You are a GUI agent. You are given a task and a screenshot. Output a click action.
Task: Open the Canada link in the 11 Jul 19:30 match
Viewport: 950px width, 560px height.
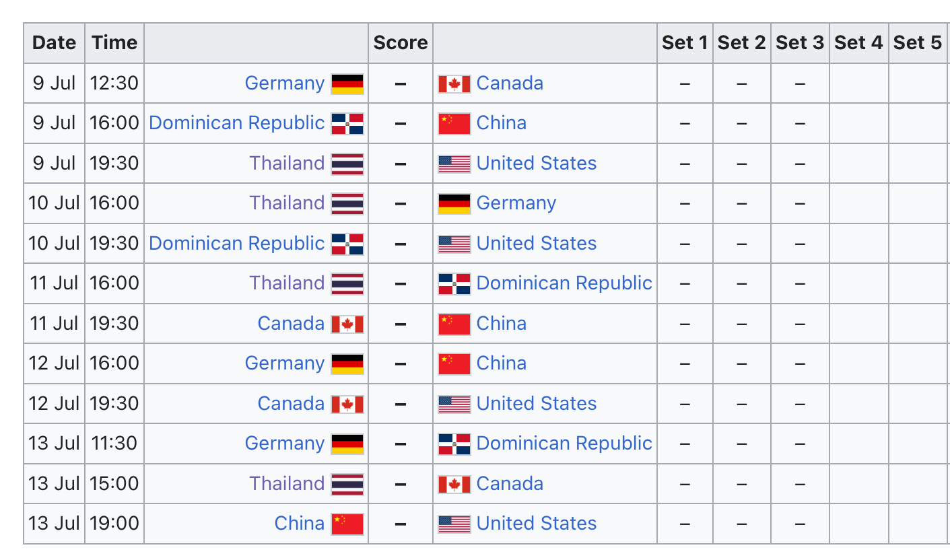292,323
